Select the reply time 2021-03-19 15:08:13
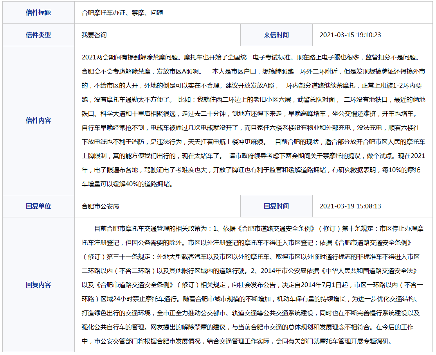The image size is (436, 355). [350, 206]
